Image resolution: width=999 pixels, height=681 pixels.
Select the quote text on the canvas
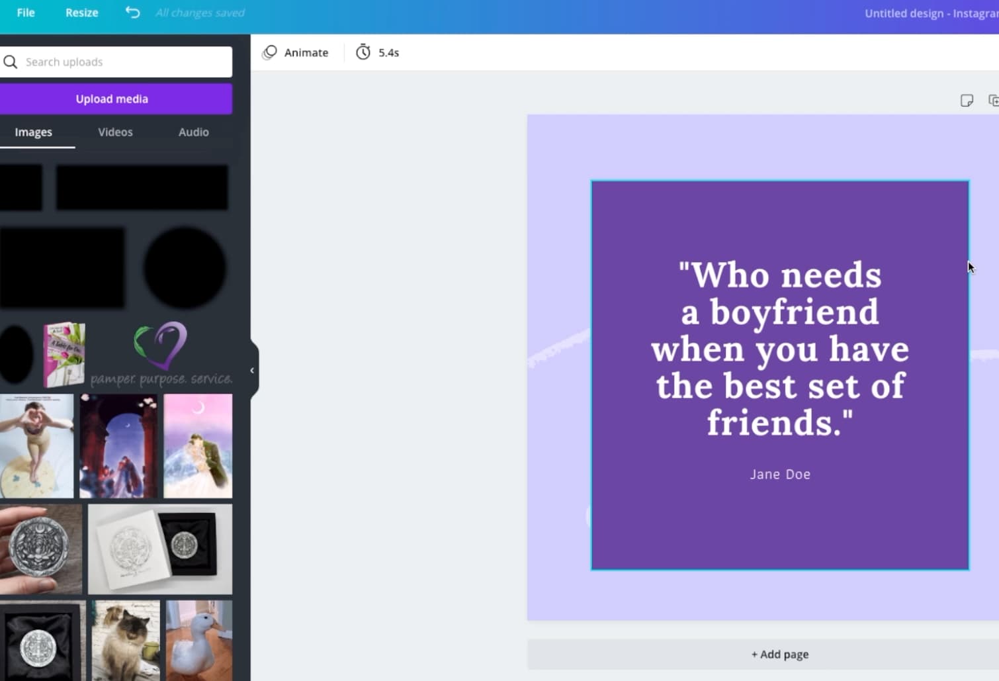click(x=779, y=349)
